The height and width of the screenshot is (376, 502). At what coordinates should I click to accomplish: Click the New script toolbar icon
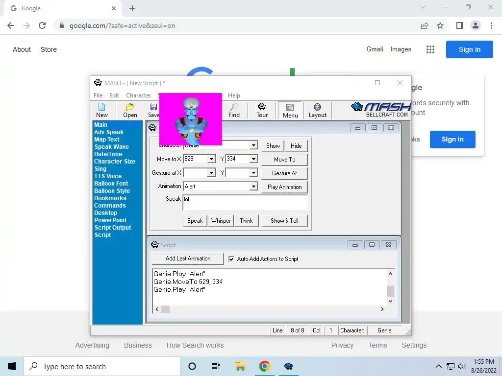click(102, 111)
